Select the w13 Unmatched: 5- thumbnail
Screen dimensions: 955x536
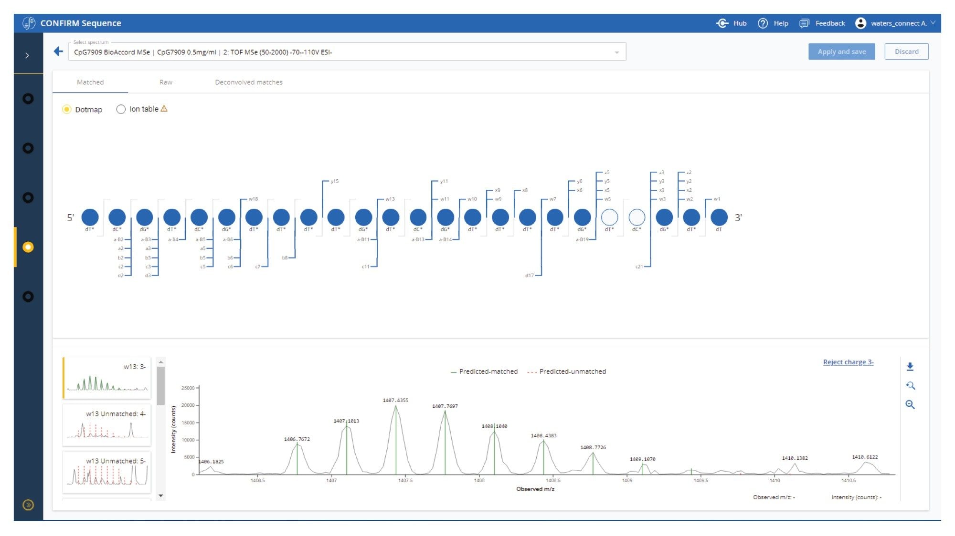coord(107,472)
